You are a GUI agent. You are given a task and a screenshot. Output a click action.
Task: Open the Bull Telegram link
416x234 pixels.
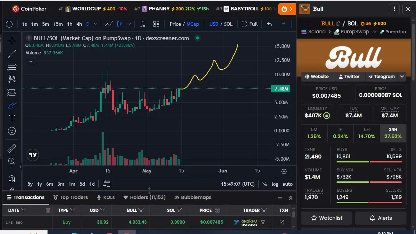point(382,77)
